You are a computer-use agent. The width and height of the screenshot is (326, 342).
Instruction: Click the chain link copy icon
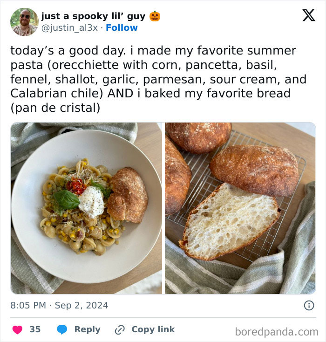click(x=120, y=329)
